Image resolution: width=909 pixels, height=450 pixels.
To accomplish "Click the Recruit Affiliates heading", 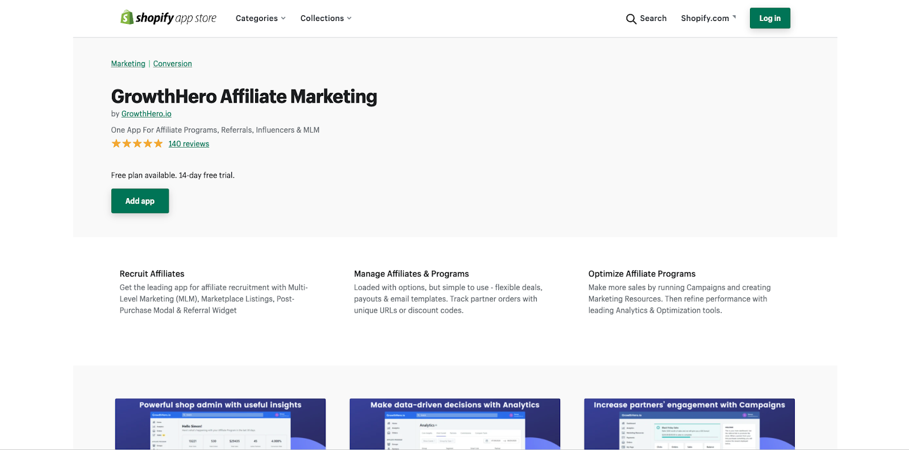I will pos(152,274).
